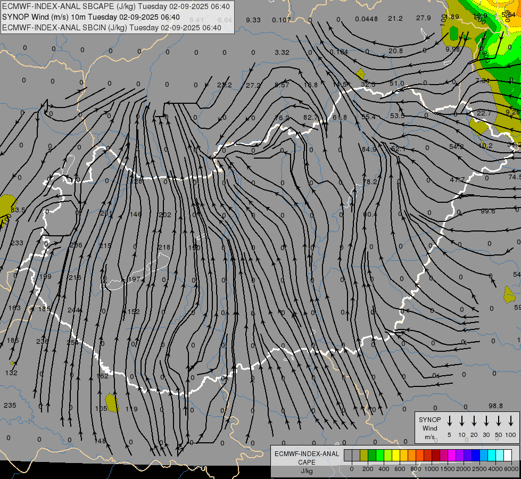Click the map value 233
The image size is (521, 479).
(17, 243)
